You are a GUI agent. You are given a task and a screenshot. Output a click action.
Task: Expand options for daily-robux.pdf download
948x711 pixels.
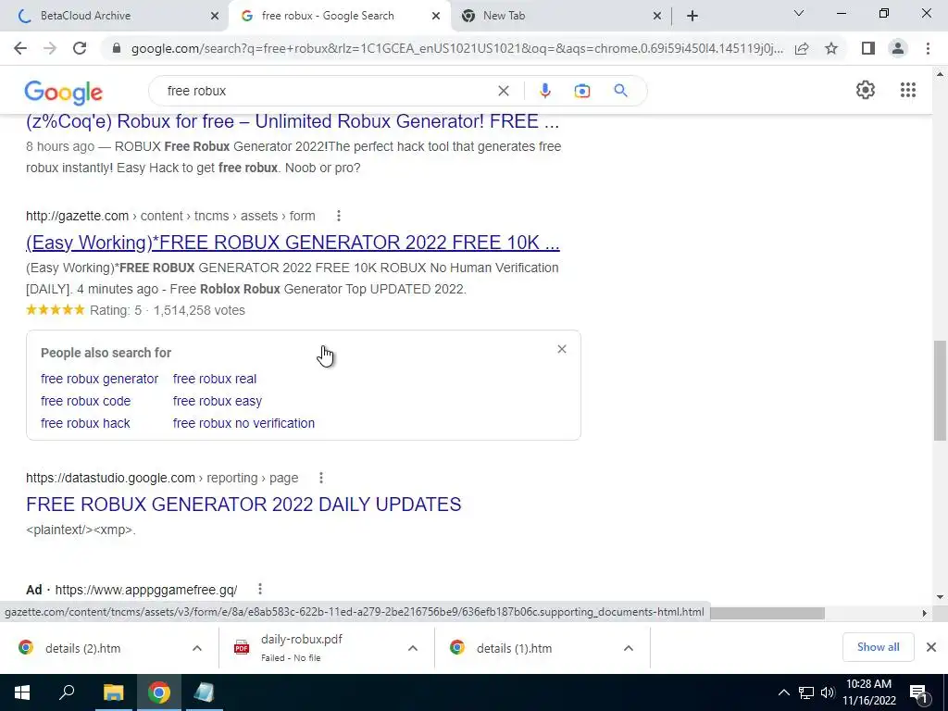[x=412, y=648]
